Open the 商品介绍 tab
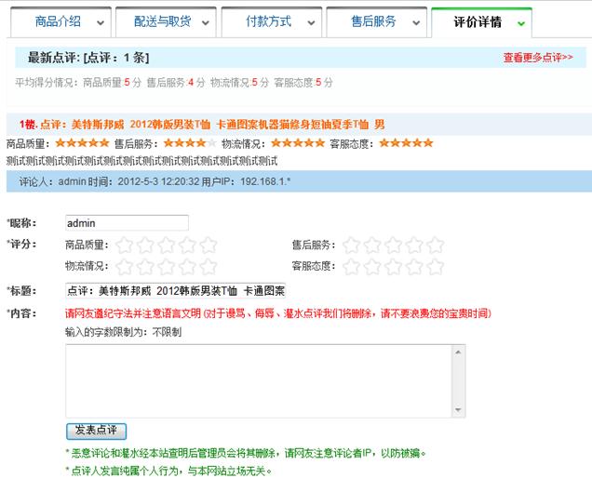Image resolution: width=592 pixels, height=478 pixels. click(61, 22)
